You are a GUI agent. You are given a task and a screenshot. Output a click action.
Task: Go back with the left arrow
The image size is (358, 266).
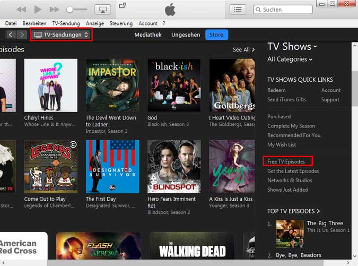pos(11,35)
